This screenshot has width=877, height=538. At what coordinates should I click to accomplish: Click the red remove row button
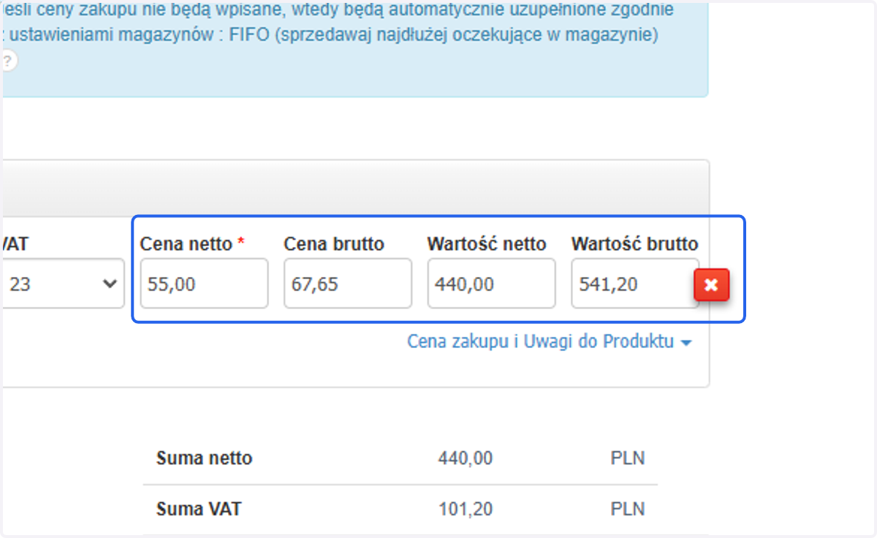[x=711, y=285]
